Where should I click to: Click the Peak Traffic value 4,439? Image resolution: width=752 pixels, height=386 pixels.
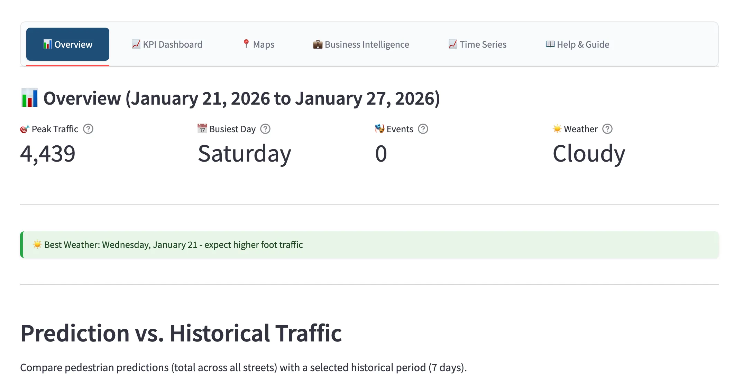(x=48, y=154)
